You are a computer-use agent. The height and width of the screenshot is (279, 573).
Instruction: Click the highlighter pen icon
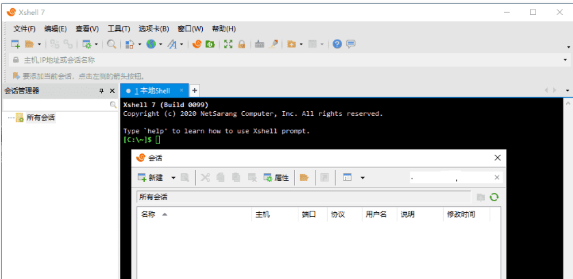(x=273, y=44)
